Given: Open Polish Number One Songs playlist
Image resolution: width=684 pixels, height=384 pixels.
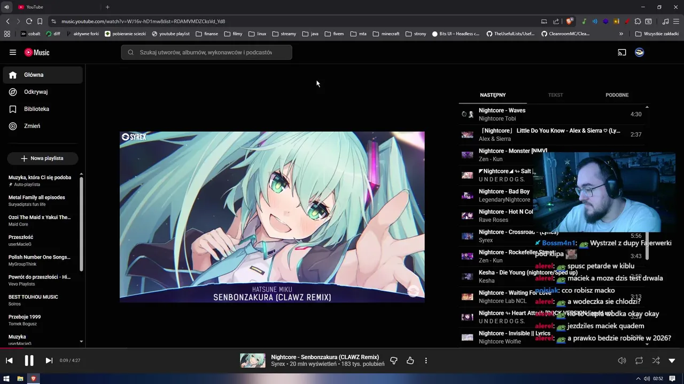Looking at the screenshot, I should tap(40, 260).
